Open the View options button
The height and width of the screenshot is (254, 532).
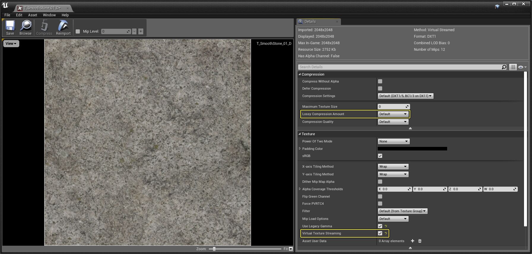[11, 44]
